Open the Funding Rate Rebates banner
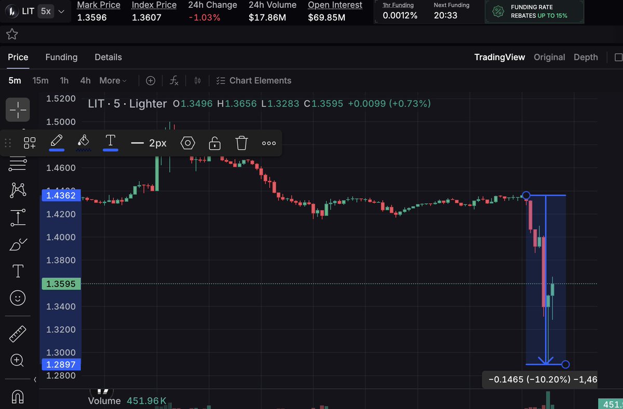The height and width of the screenshot is (409, 623). pos(534,11)
